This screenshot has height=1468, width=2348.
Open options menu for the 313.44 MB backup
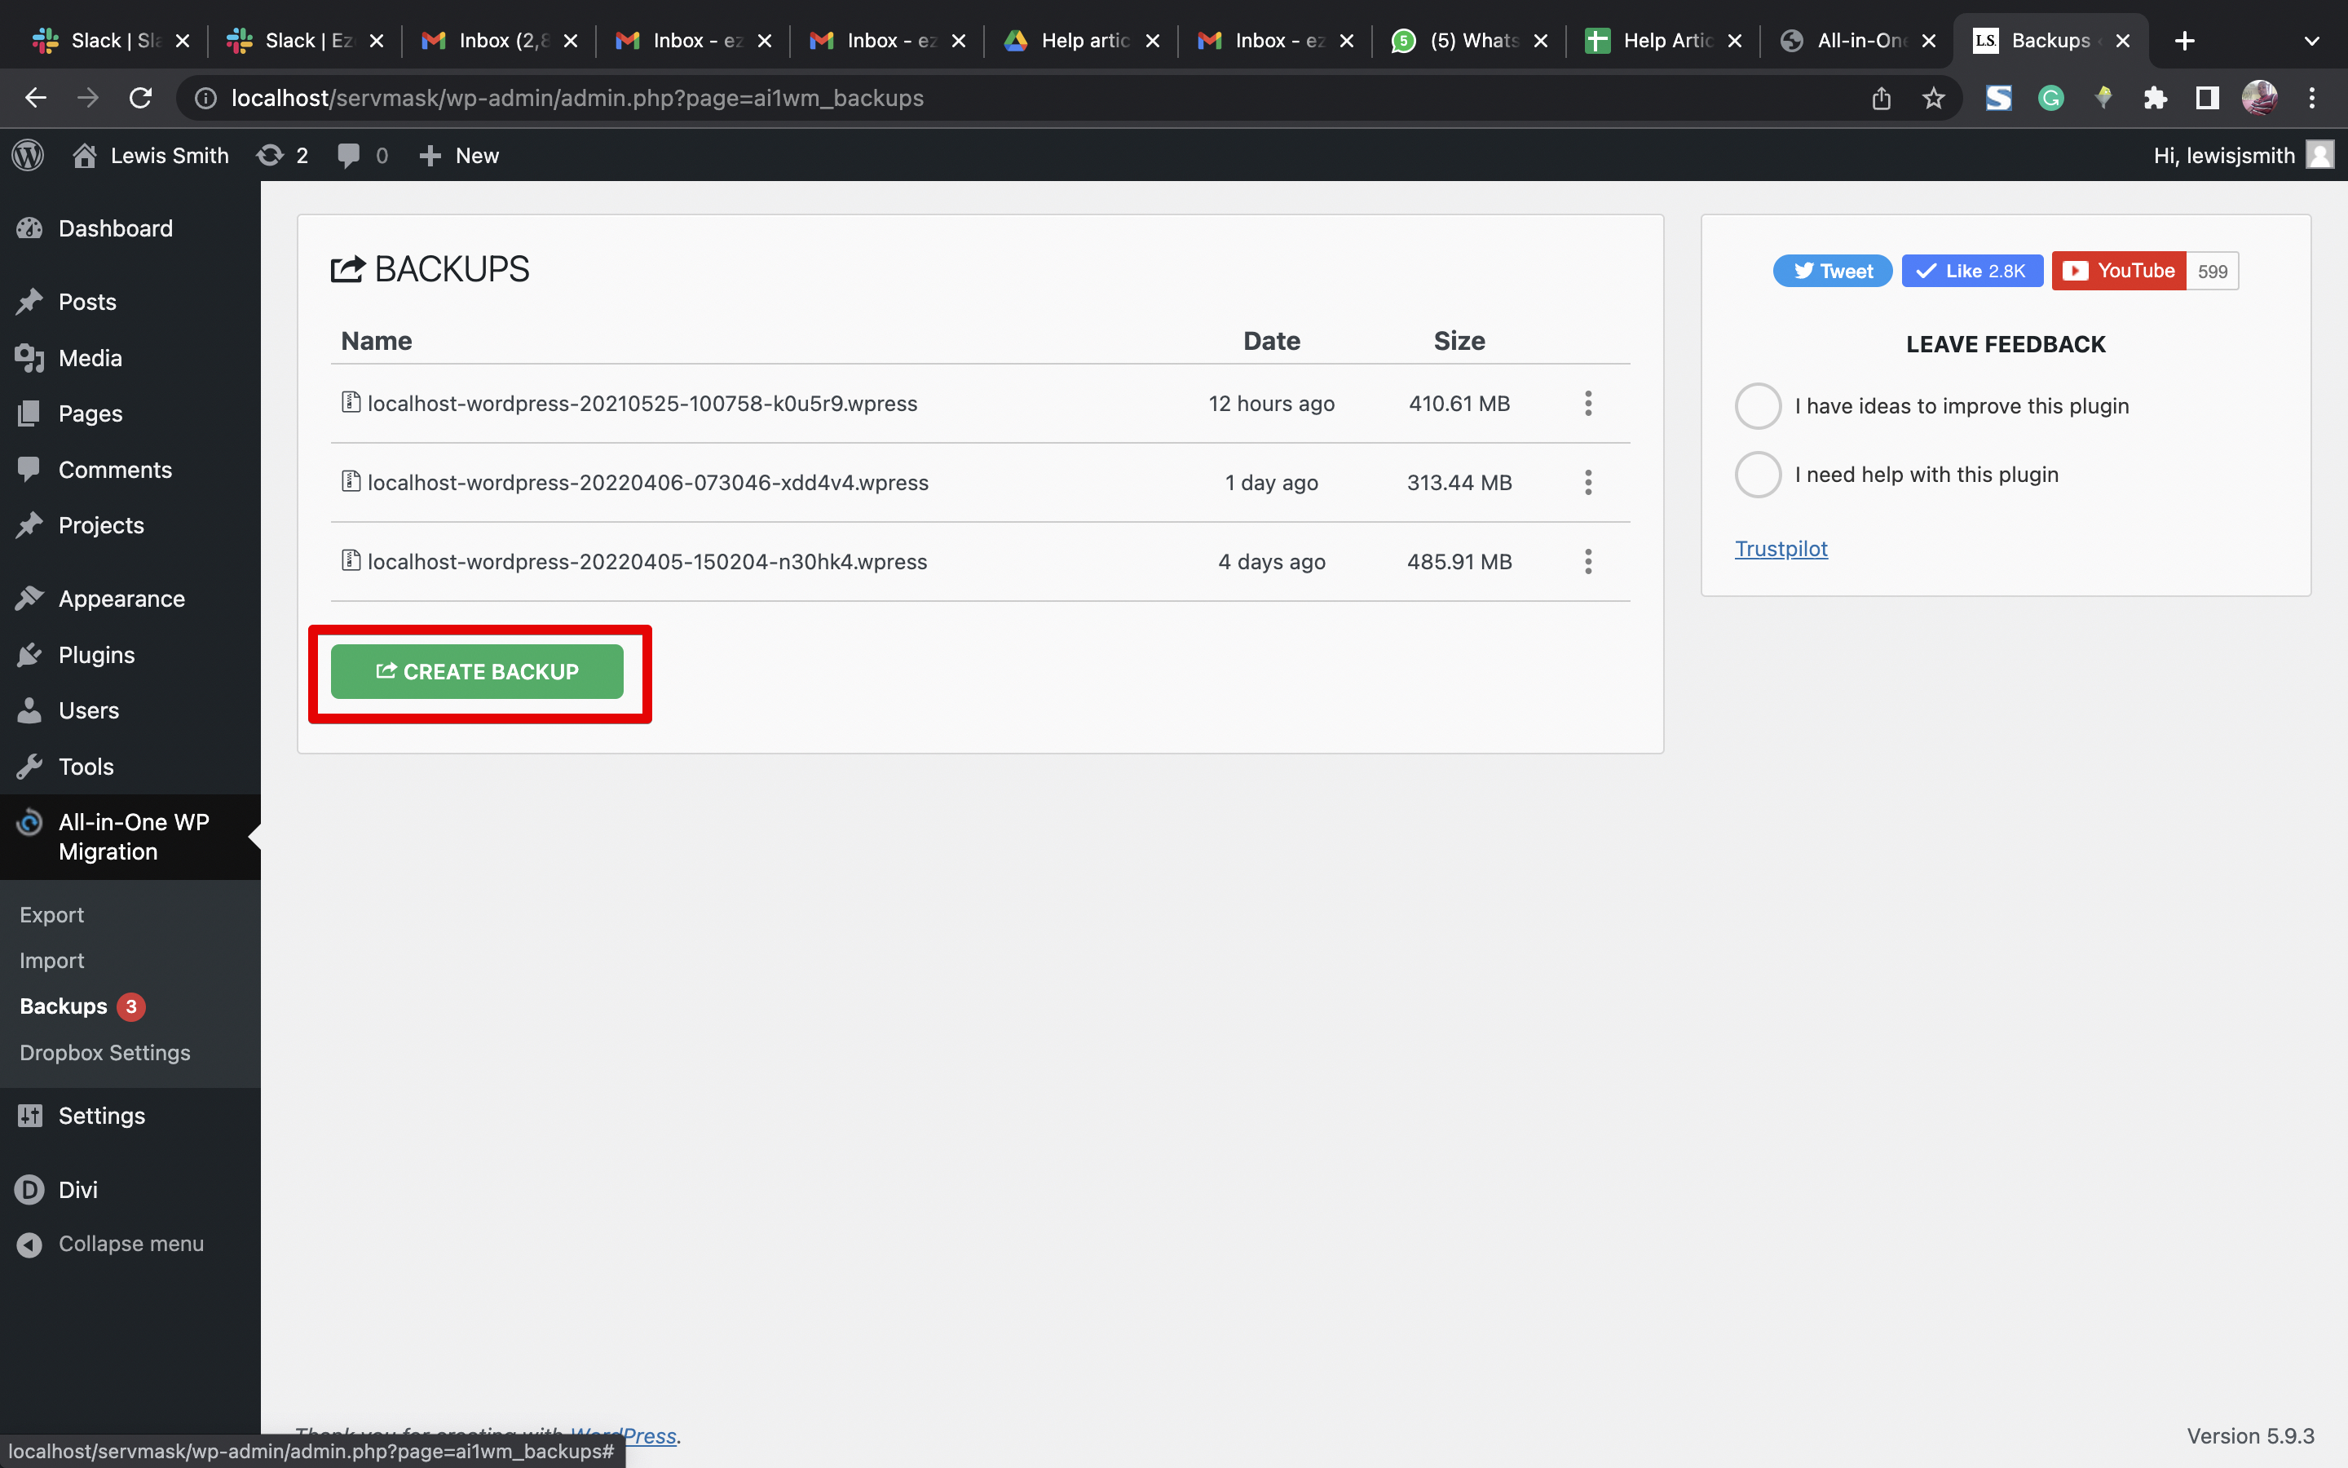1587,483
